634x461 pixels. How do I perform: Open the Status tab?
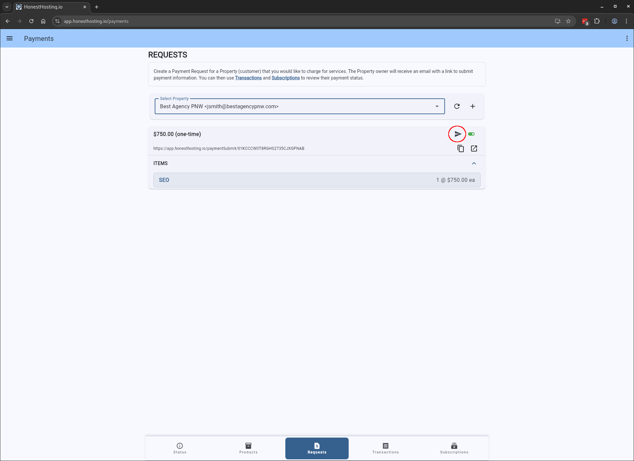pos(180,448)
